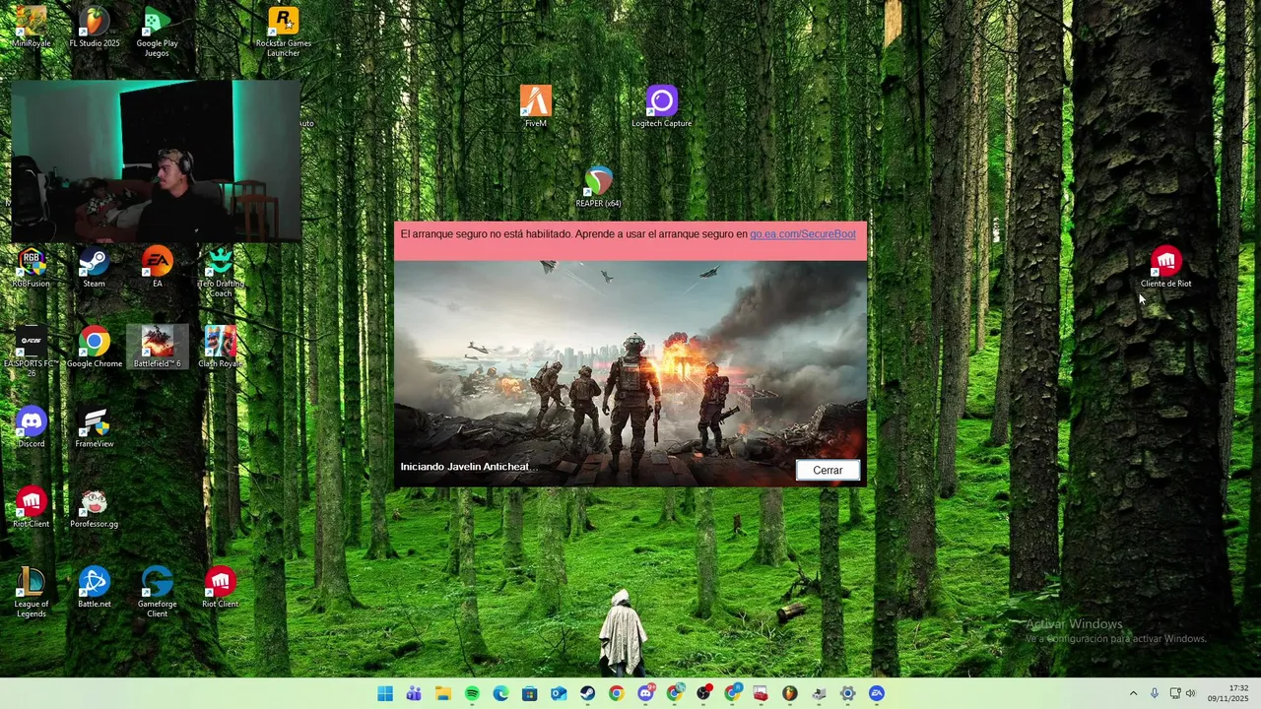Viewport: 1261px width, 709px height.
Task: Open Steam from the taskbar
Action: pyautogui.click(x=587, y=693)
